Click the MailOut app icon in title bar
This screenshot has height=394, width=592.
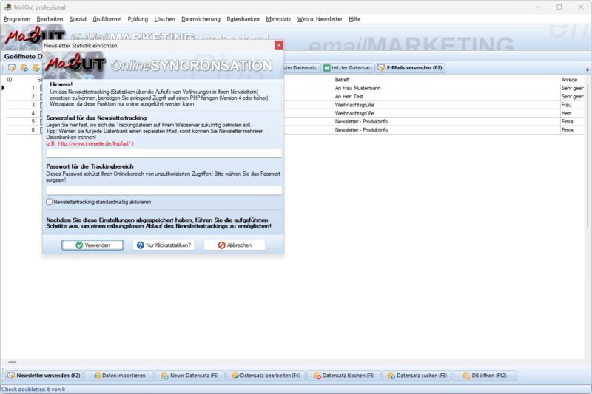point(7,7)
